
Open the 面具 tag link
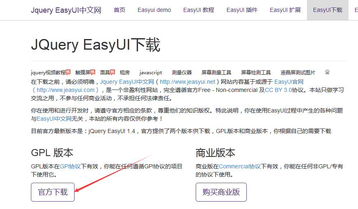(x=105, y=73)
